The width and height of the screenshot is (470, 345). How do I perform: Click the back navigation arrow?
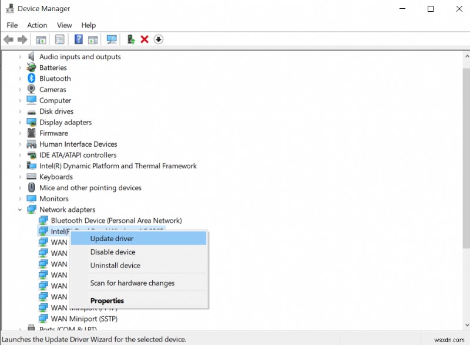coord(8,39)
